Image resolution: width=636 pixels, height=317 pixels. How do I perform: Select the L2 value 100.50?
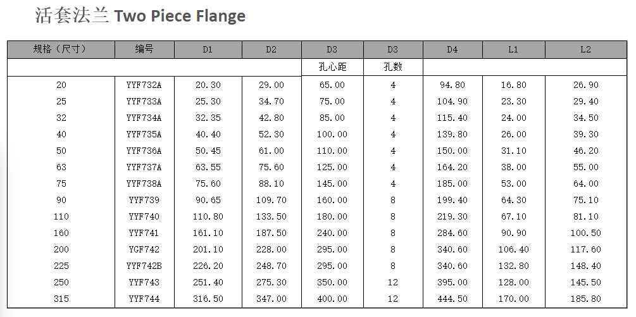pos(586,233)
